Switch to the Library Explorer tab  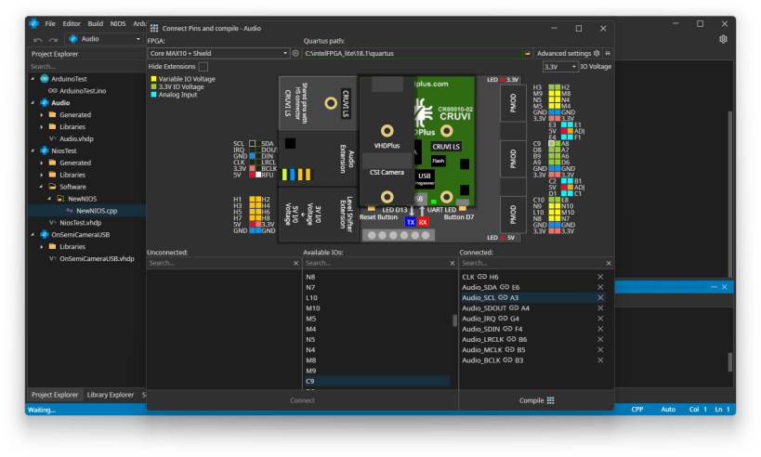pyautogui.click(x=111, y=395)
